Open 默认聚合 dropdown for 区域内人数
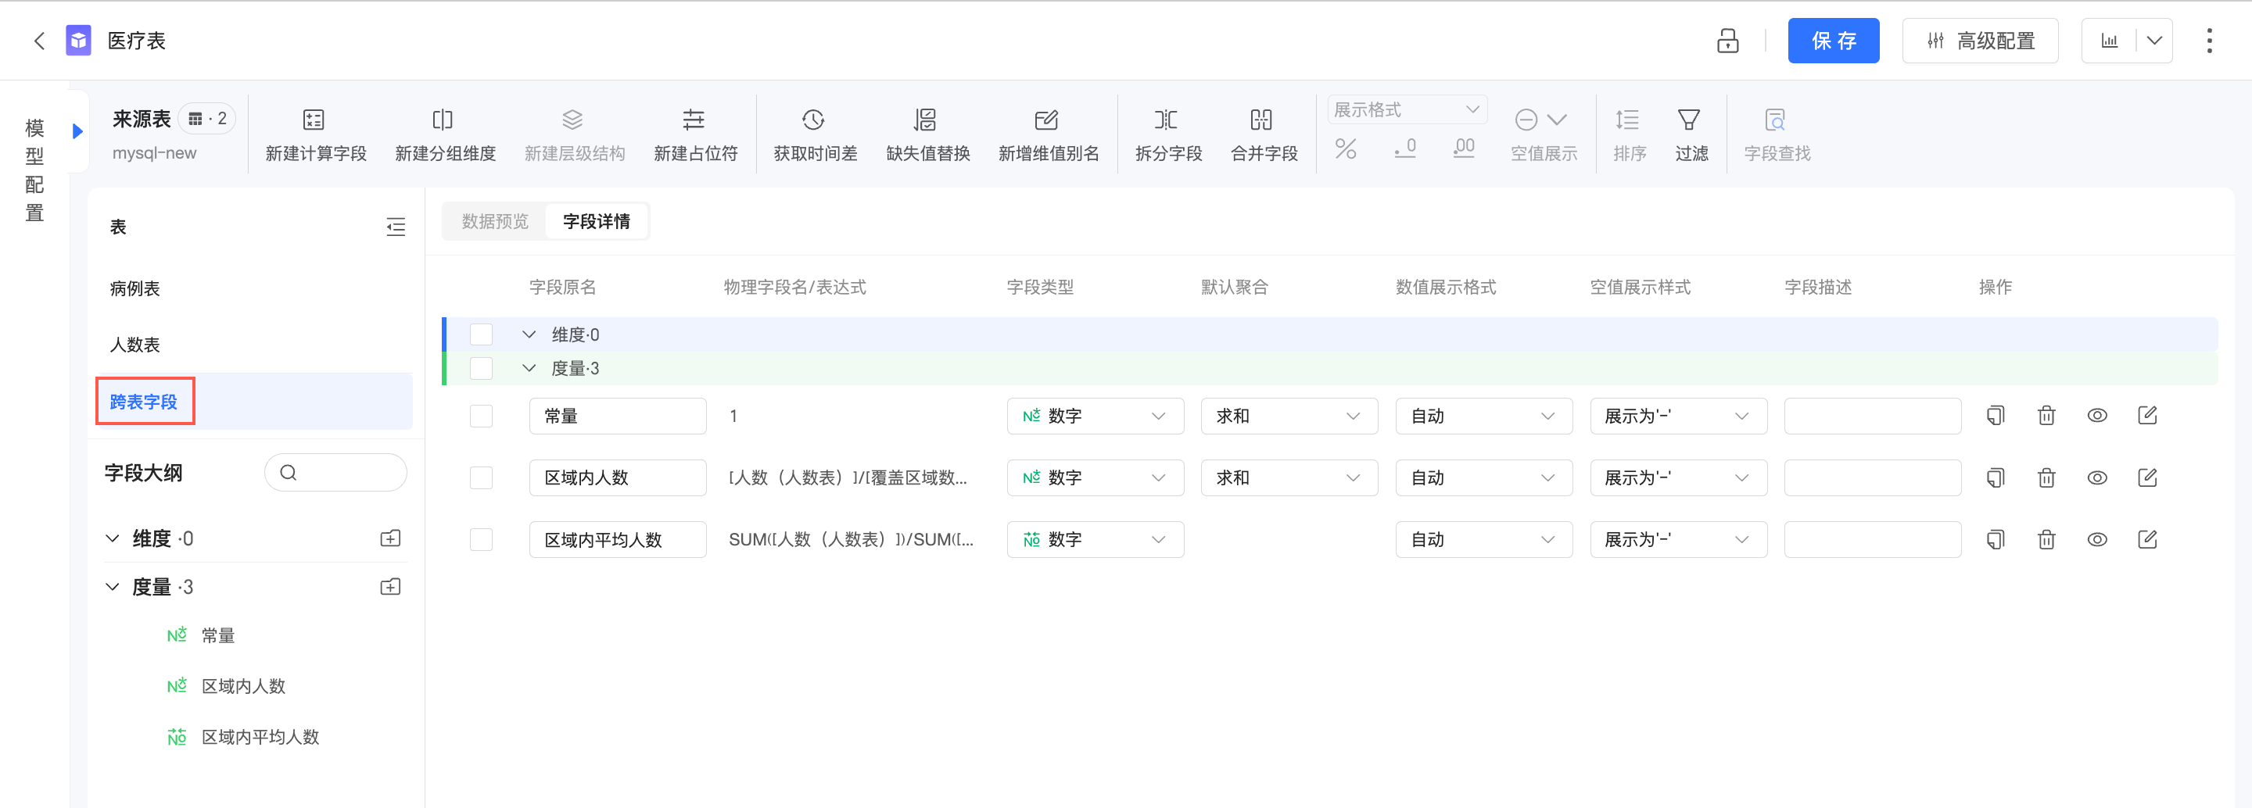 point(1289,477)
